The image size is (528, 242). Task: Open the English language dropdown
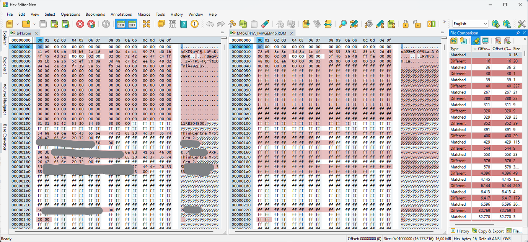469,23
